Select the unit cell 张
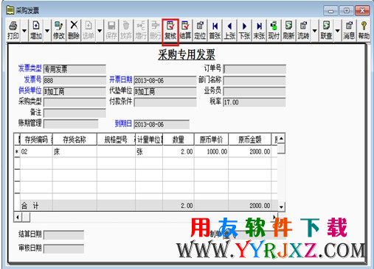The width and height of the screenshot is (374, 269). [x=149, y=151]
